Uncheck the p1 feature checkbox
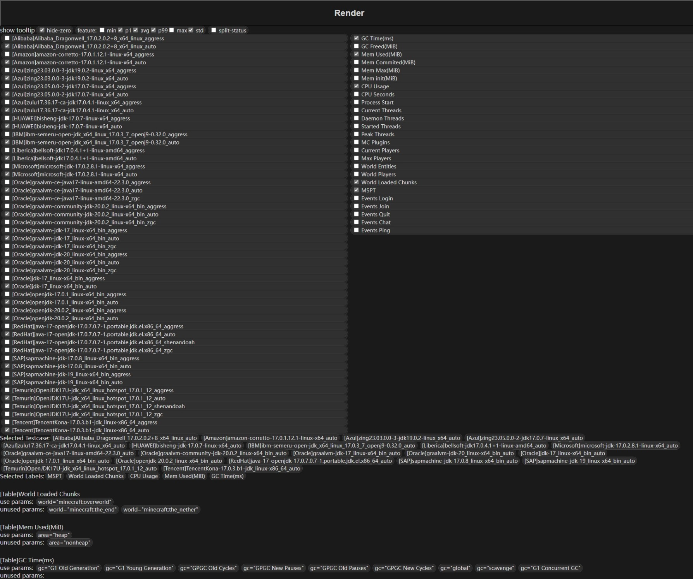The image size is (693, 579). click(x=120, y=30)
